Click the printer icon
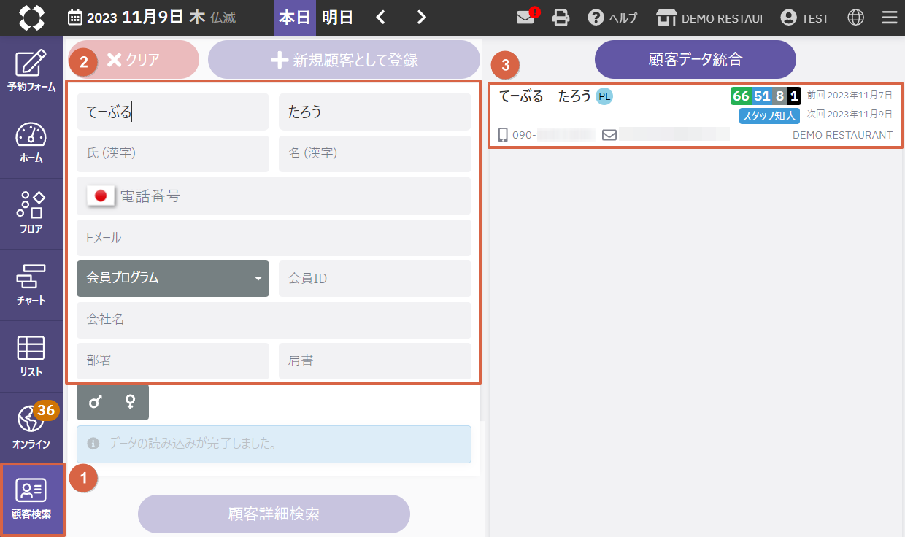Image resolution: width=905 pixels, height=537 pixels. coord(561,18)
